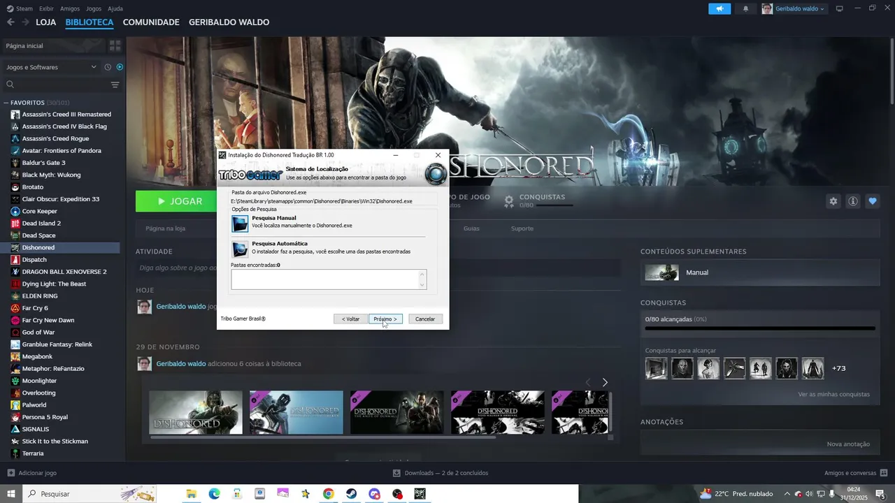The height and width of the screenshot is (503, 895).
Task: Open the Guias tab
Action: pos(471,228)
